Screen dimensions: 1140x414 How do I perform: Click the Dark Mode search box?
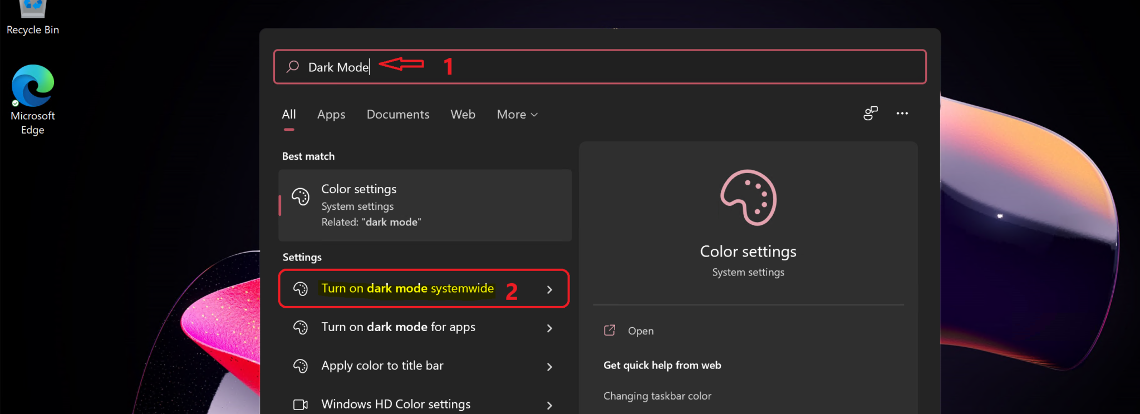tap(600, 67)
